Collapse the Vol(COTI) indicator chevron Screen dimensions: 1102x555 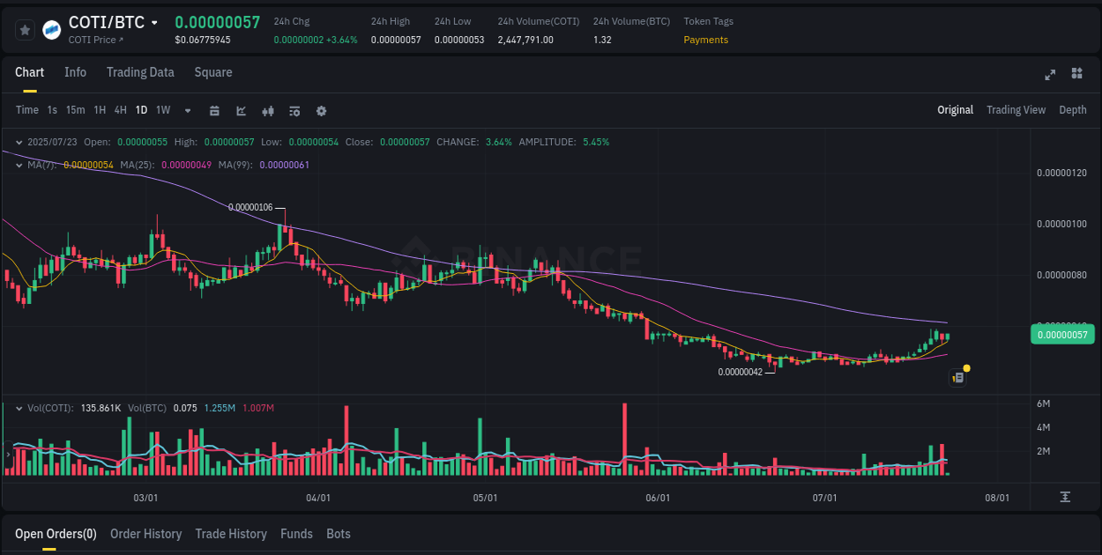pyautogui.click(x=18, y=407)
